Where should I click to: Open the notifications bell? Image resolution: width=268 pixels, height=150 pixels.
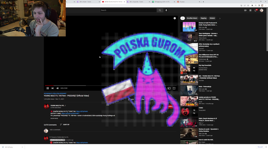[256, 10]
